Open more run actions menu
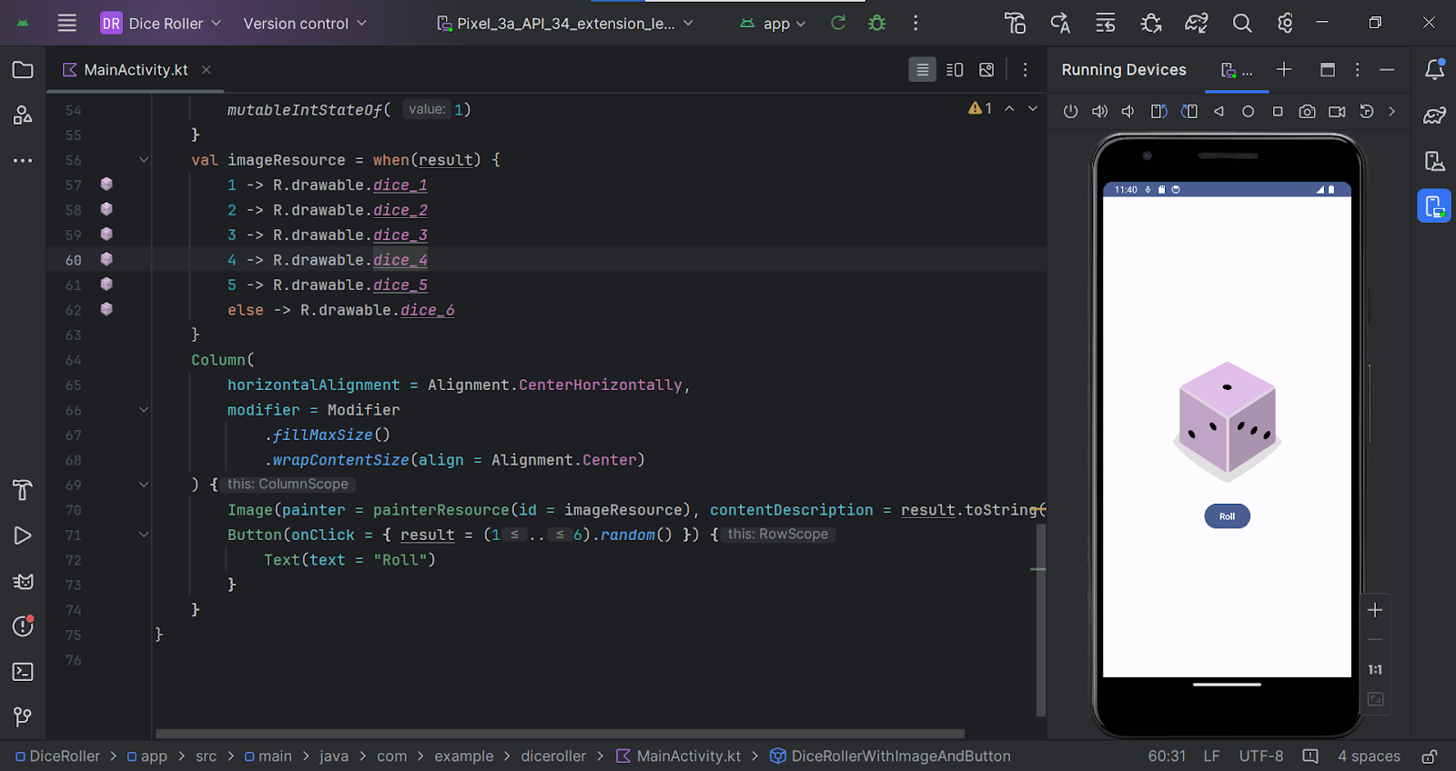 coord(915,24)
